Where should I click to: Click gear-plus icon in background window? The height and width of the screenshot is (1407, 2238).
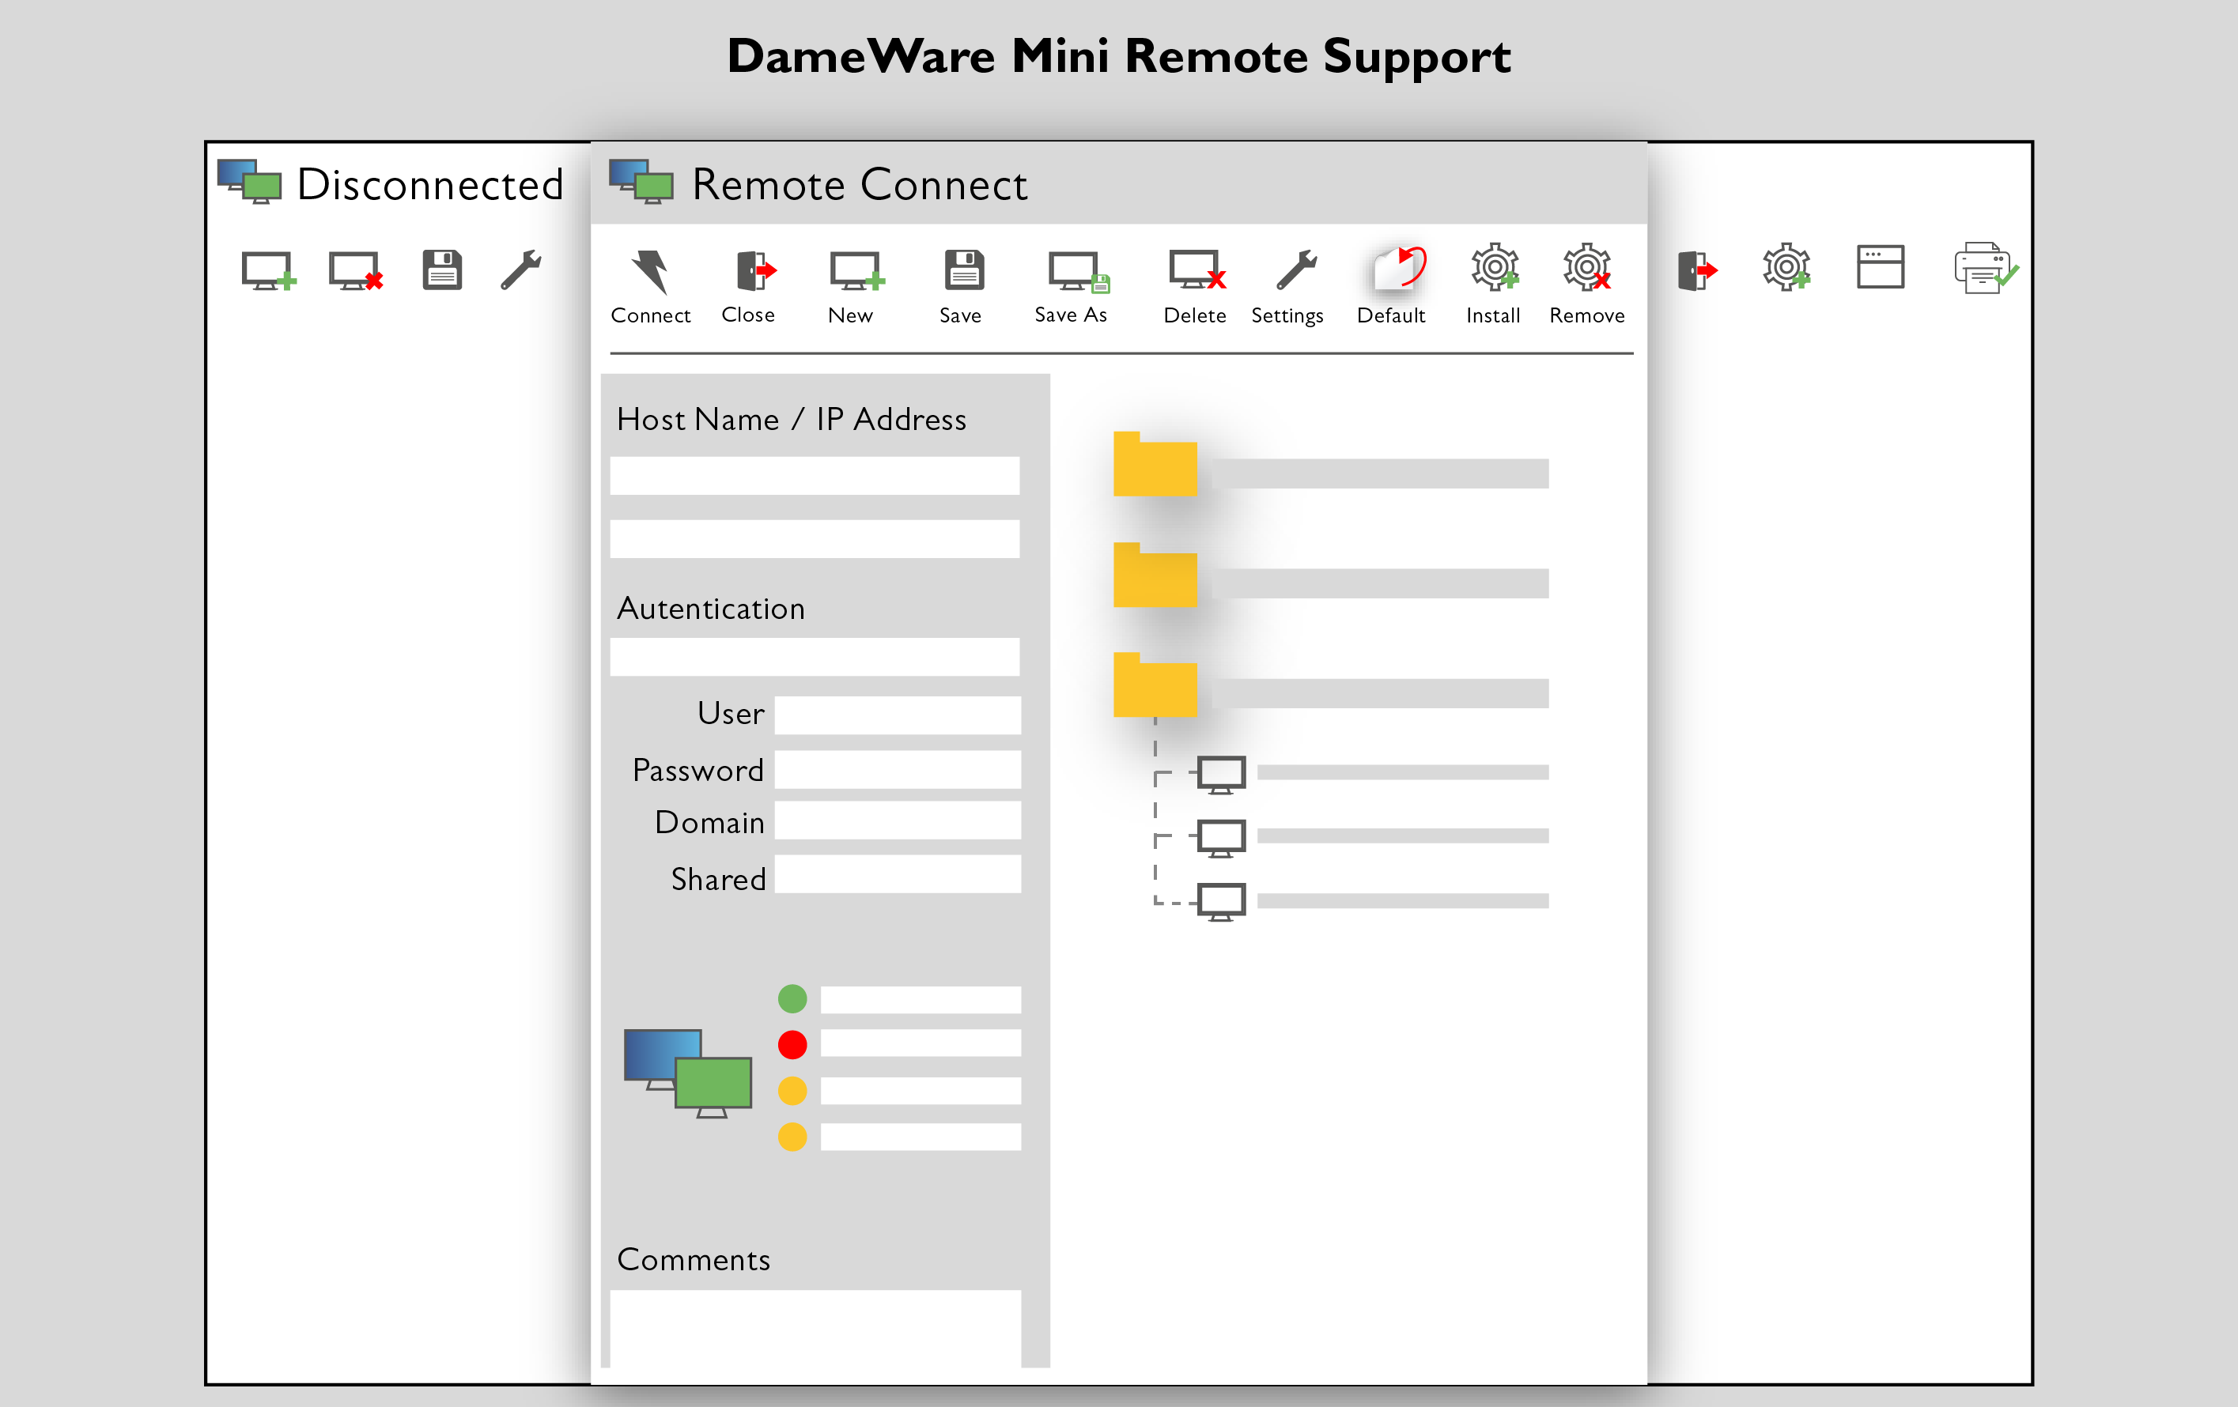[x=1786, y=267]
